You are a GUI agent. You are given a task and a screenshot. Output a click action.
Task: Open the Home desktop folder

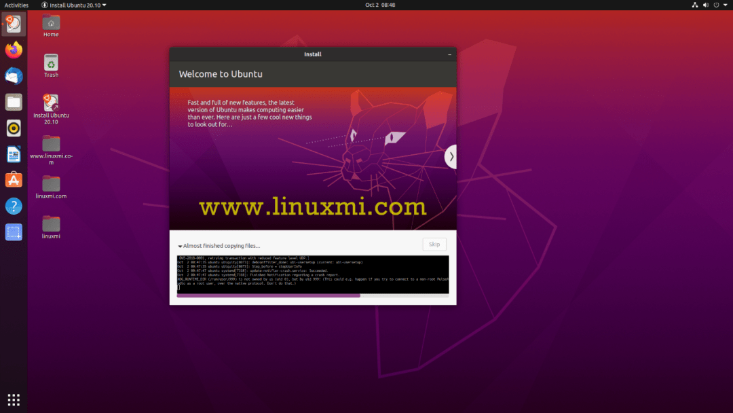pyautogui.click(x=51, y=26)
